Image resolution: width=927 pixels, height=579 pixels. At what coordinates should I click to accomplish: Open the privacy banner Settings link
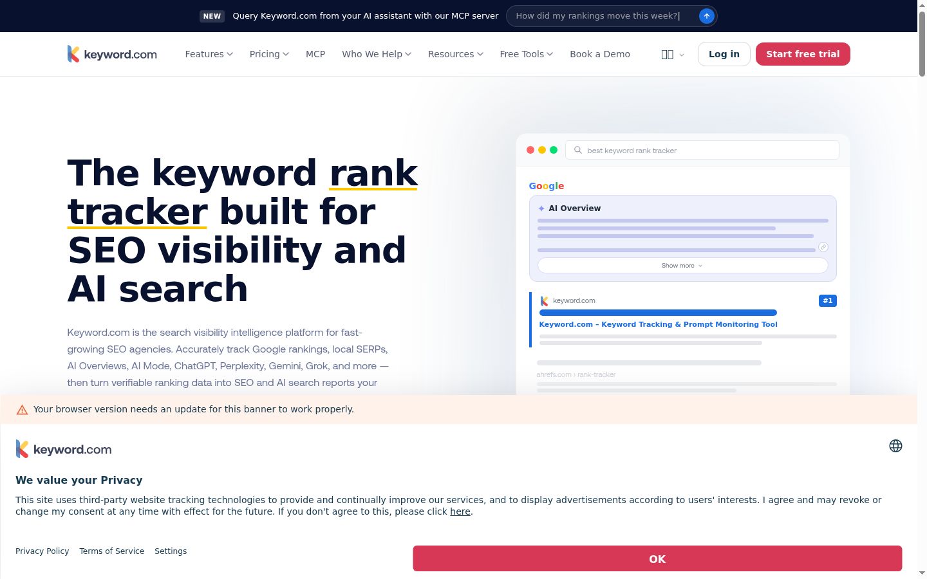(171, 551)
